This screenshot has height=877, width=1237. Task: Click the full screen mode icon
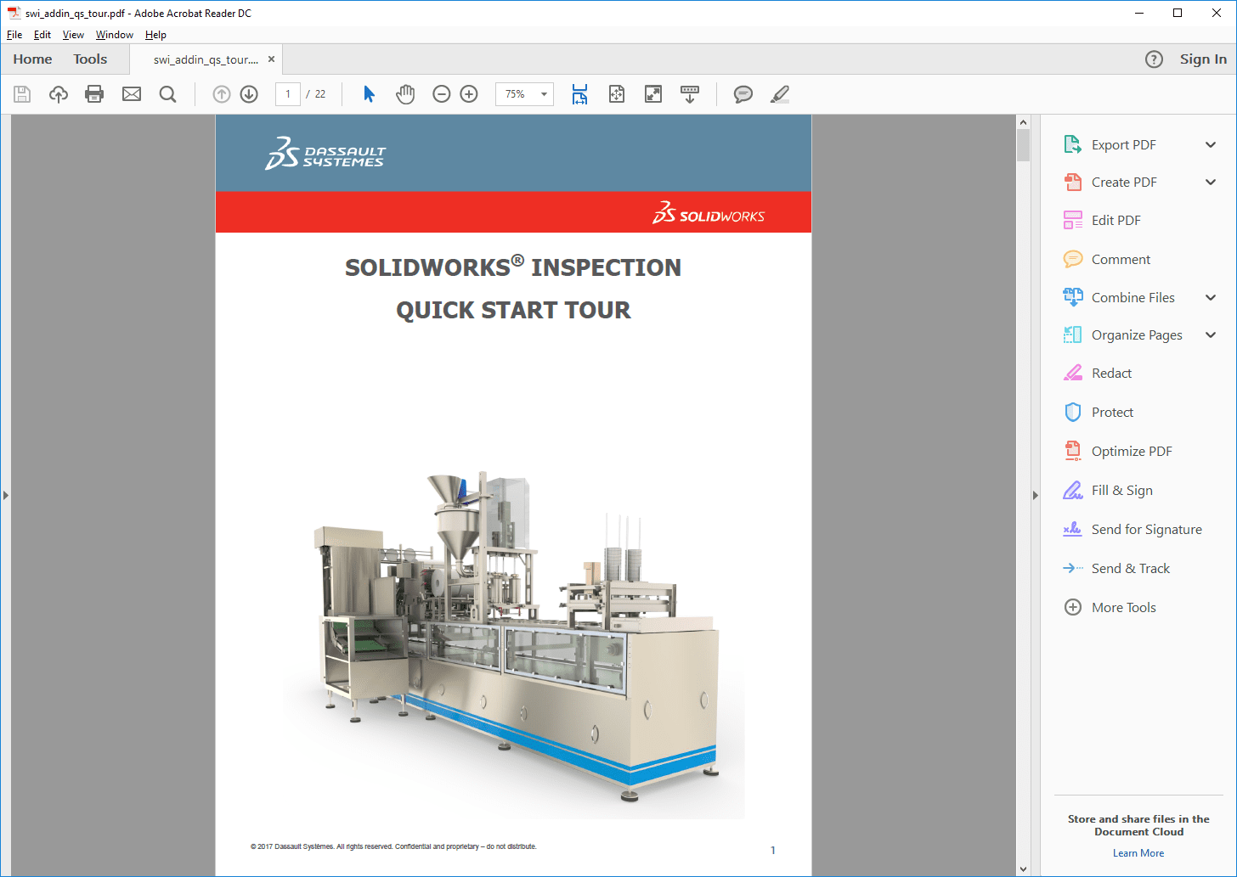pyautogui.click(x=653, y=94)
